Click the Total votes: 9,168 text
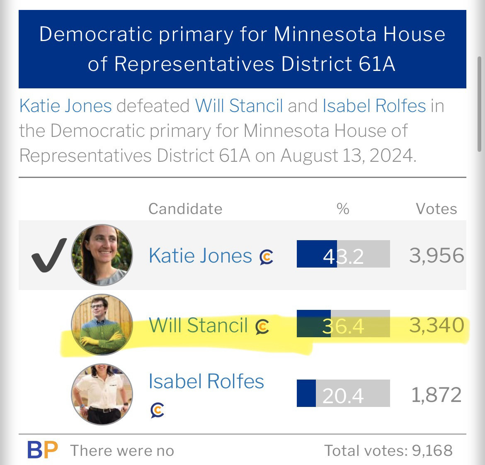Screen dimensions: 485x465 pyautogui.click(x=388, y=450)
